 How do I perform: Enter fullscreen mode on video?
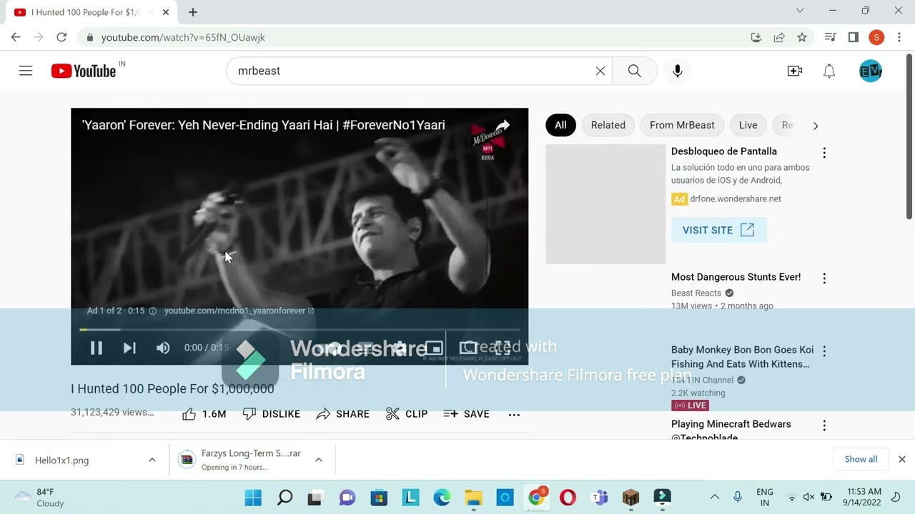(503, 348)
